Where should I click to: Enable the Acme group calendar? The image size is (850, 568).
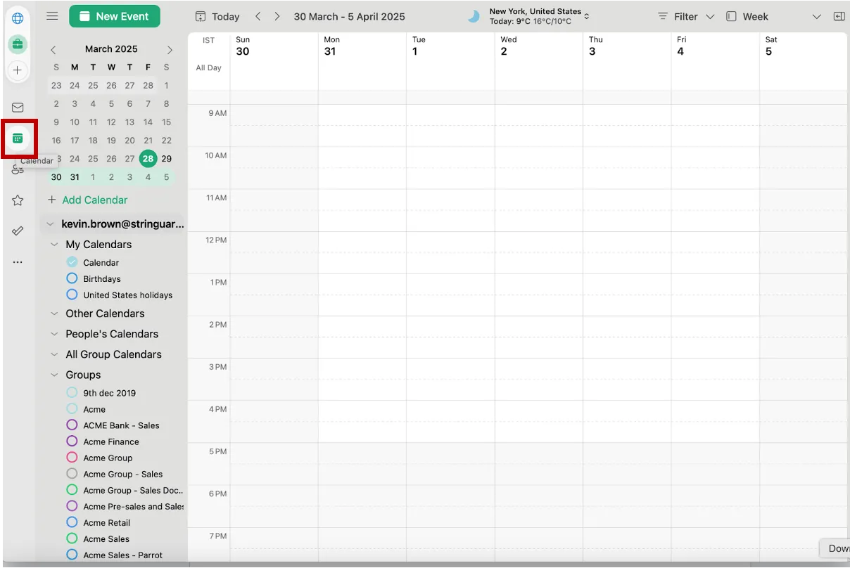(x=72, y=408)
